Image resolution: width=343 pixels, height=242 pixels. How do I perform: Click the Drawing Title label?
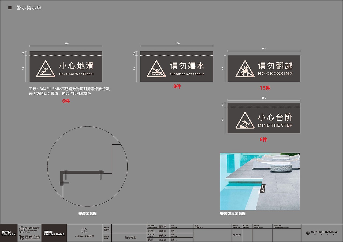106,230
